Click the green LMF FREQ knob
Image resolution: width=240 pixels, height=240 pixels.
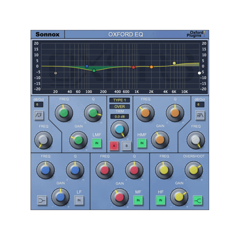pos(64,113)
